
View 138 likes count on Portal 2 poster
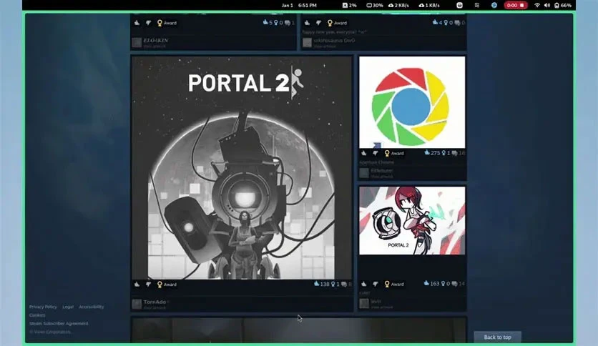321,285
